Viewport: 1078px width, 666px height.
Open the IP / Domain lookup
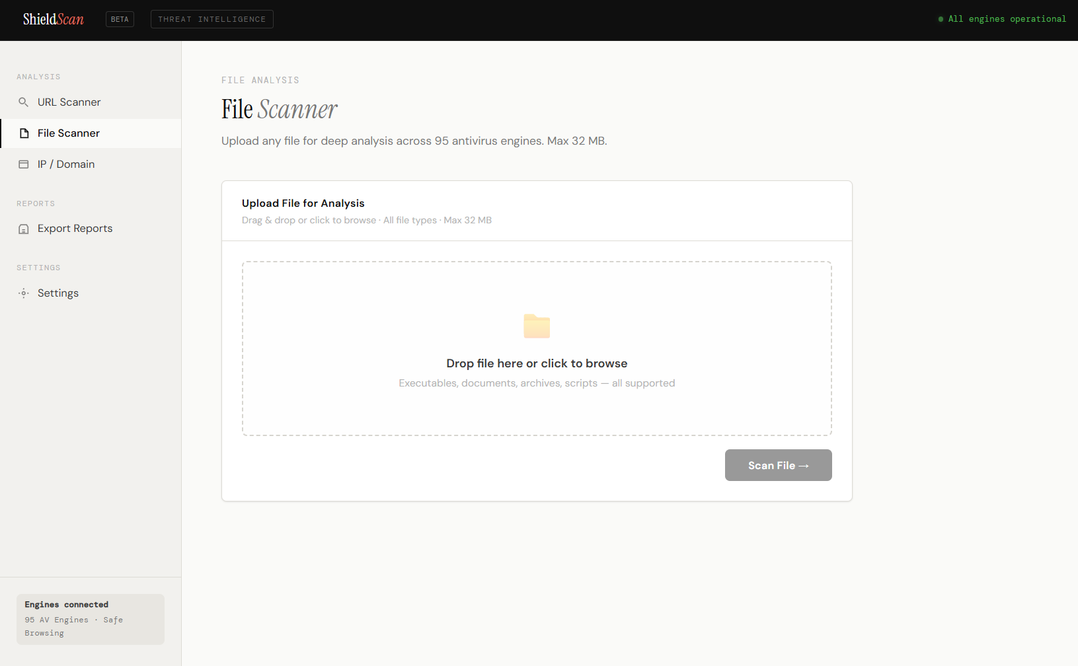click(91, 165)
